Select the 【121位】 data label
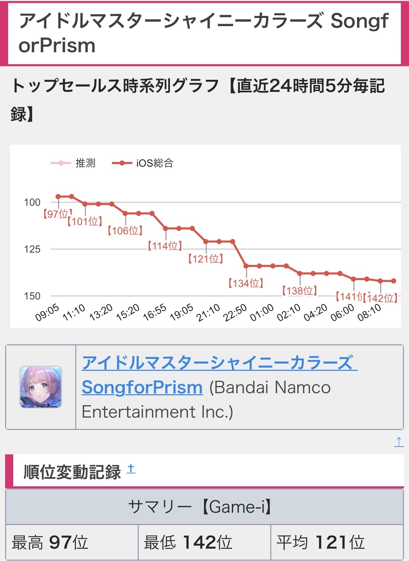Screen dimensions: 409x561 coord(206,259)
